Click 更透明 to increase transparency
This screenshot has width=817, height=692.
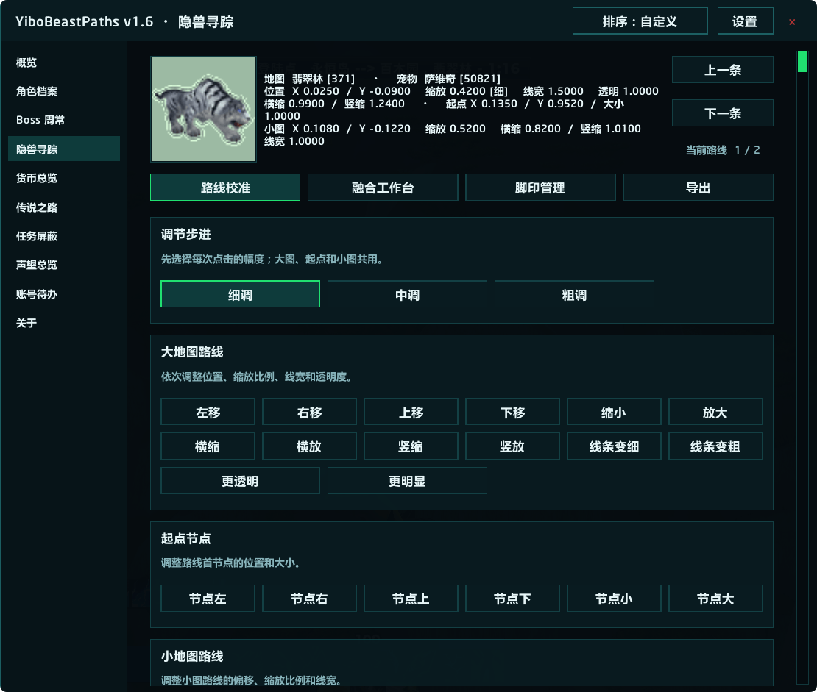click(x=240, y=481)
